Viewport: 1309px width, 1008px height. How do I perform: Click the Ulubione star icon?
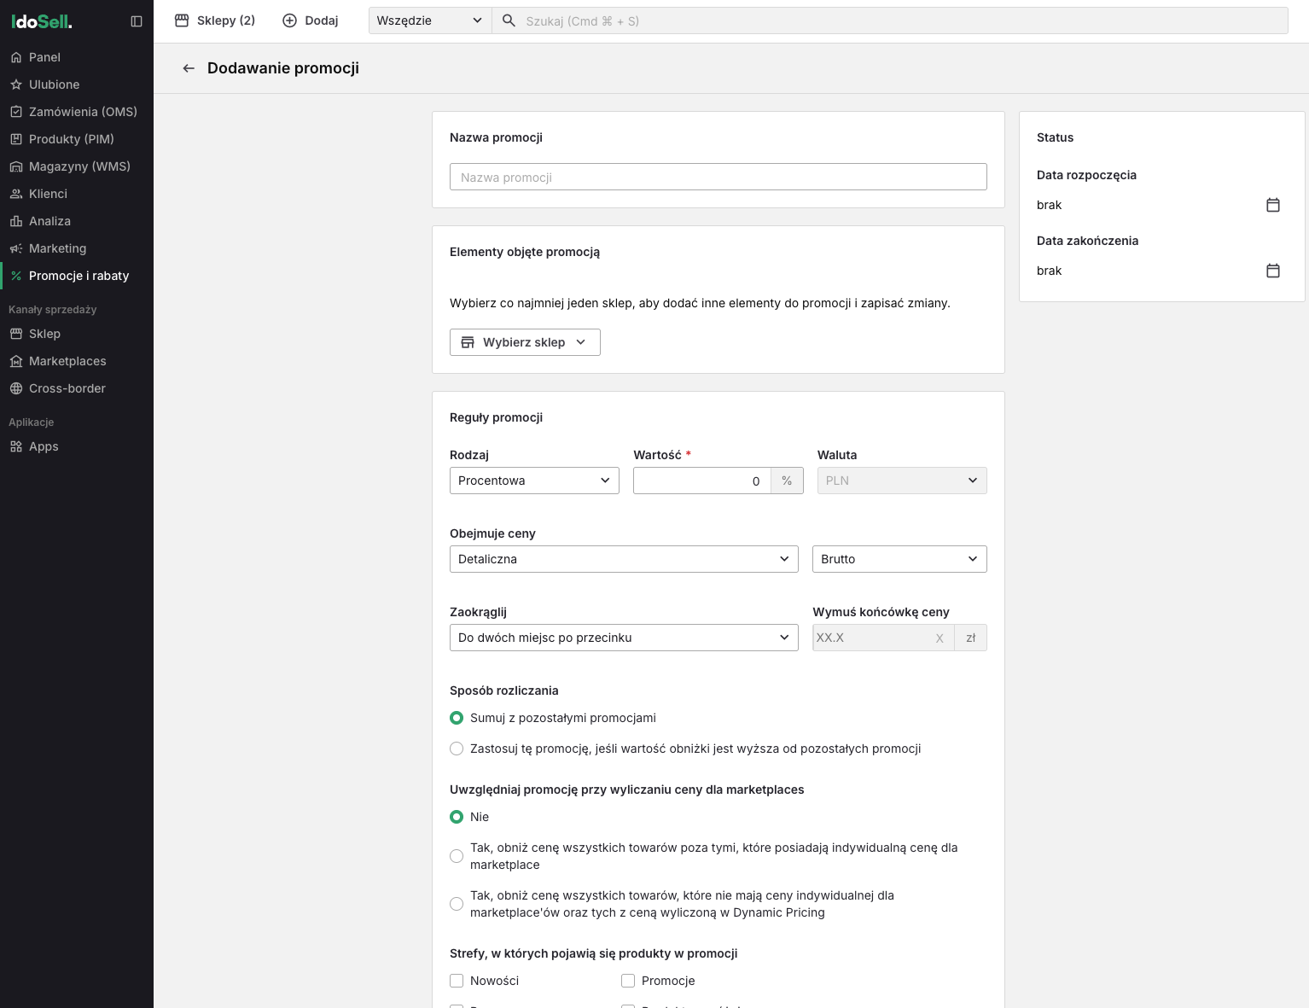tap(16, 84)
